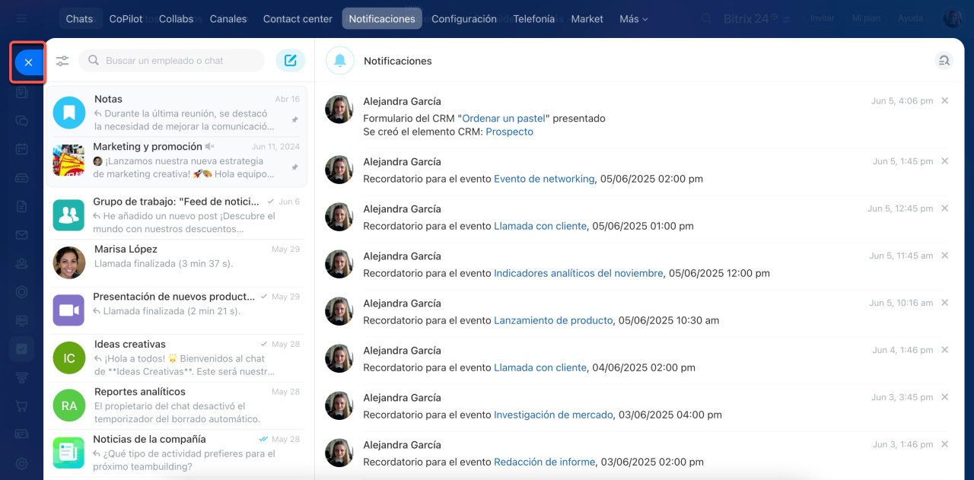This screenshot has height=480, width=974.
Task: Open the Market tab
Action: point(587,19)
